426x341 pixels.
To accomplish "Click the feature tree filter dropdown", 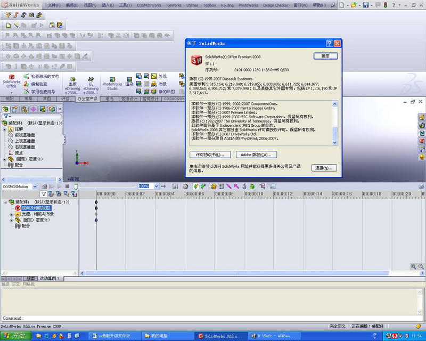I will (7, 116).
